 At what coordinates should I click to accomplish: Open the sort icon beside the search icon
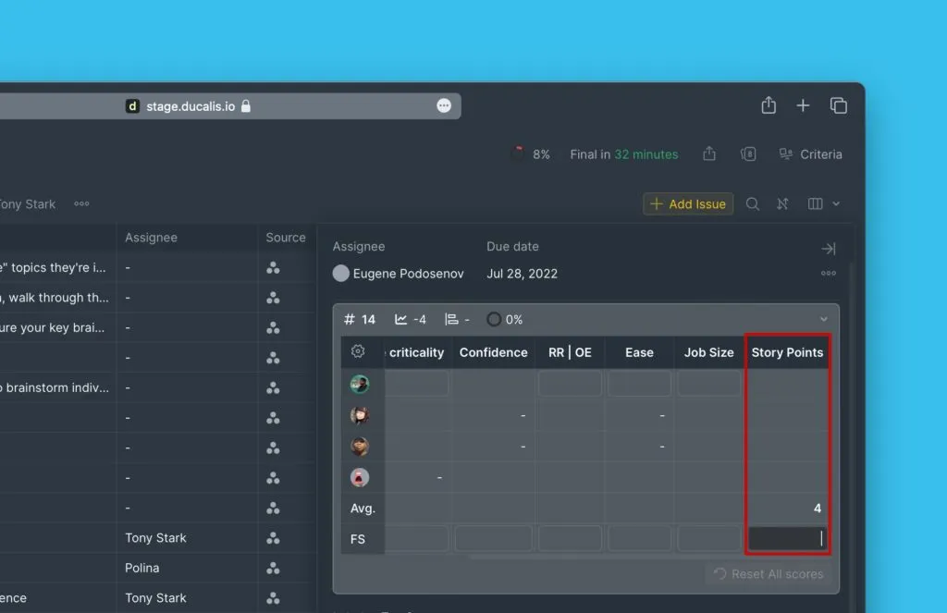pos(782,204)
